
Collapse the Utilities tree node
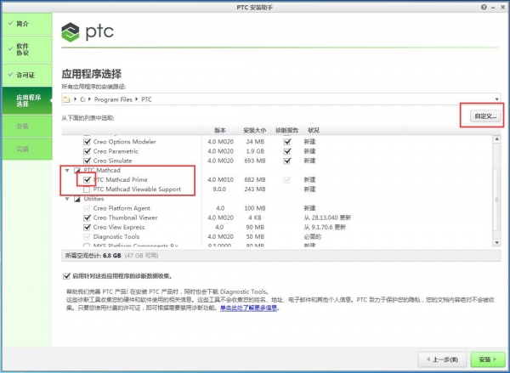coord(67,199)
